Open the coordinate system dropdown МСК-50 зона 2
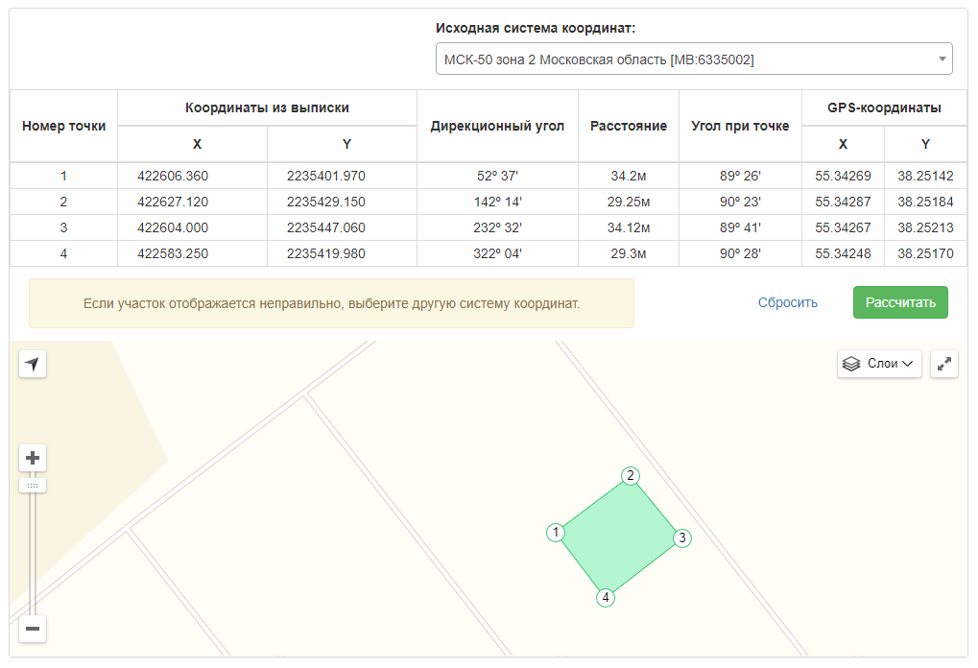Image resolution: width=978 pixels, height=668 pixels. (683, 60)
